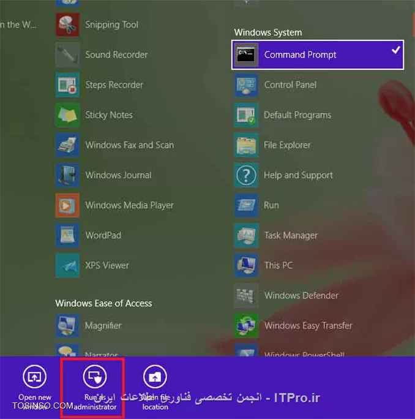Click the File Explorer label
Screen dimensions: 415x419
pos(287,145)
